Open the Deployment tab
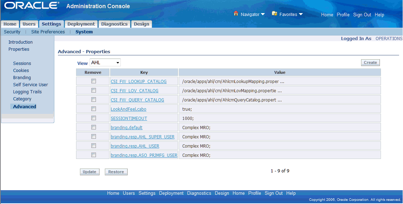This screenshot has height=204, width=403. click(81, 24)
